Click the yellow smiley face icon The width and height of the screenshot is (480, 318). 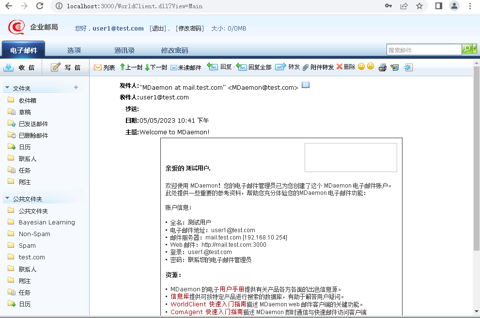point(361,66)
